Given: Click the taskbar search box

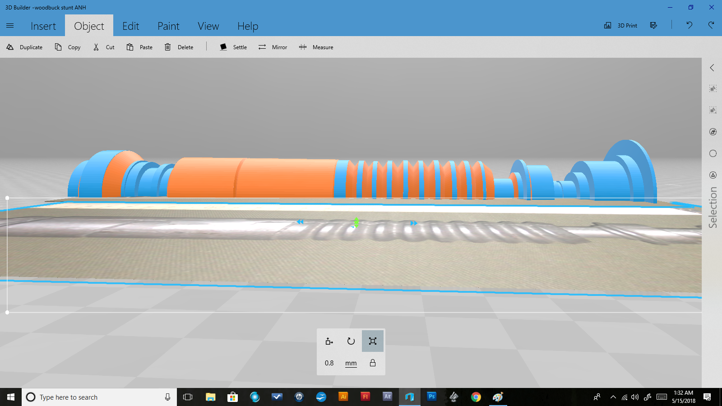Looking at the screenshot, I should (99, 397).
